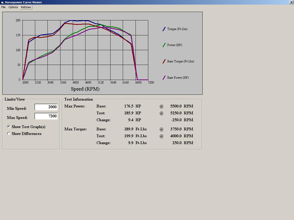Open the File menu
Viewport: 294px width, 220px height.
coord(3,7)
